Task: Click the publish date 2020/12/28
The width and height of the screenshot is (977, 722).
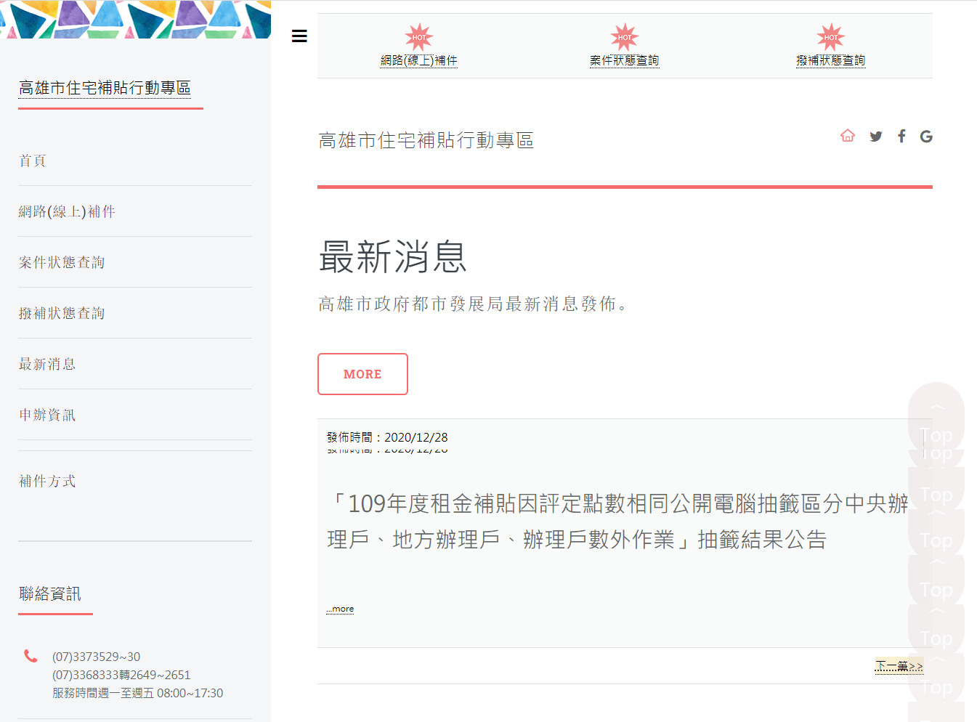Action: click(415, 437)
